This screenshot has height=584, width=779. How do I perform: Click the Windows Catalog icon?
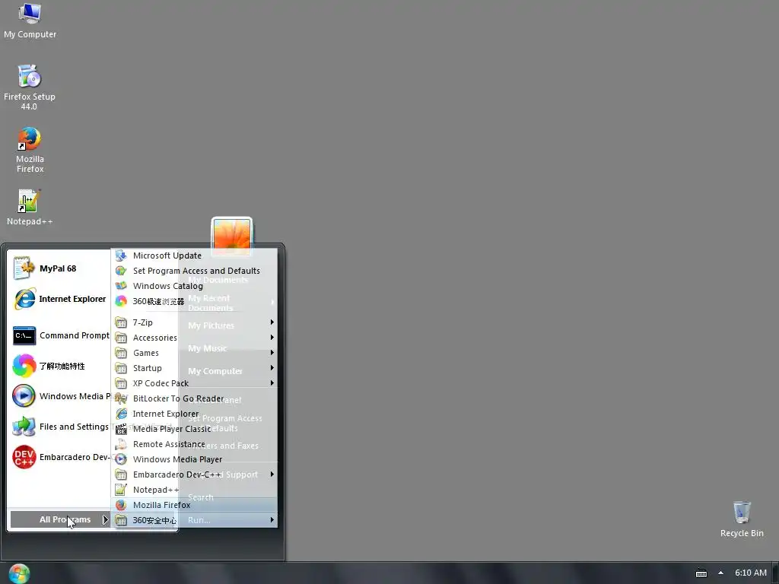(121, 286)
